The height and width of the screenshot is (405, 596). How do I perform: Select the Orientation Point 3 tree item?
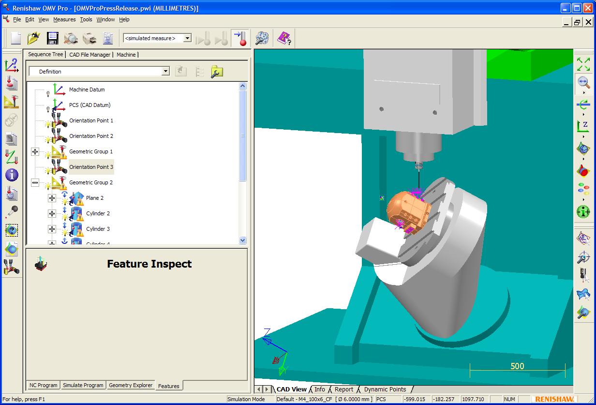tap(91, 167)
